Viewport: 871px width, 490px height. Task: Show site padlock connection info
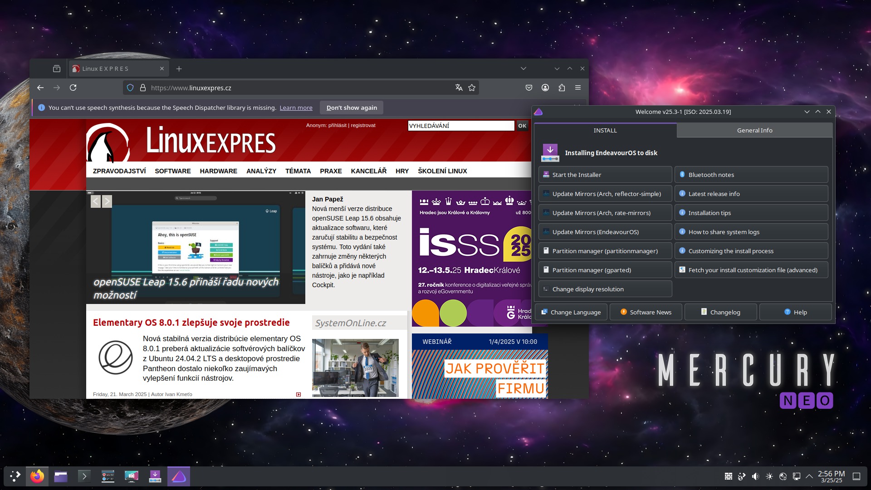[x=143, y=88]
